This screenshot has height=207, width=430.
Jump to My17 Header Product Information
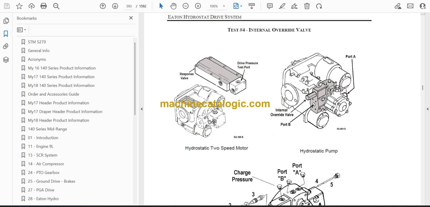[x=58, y=103]
